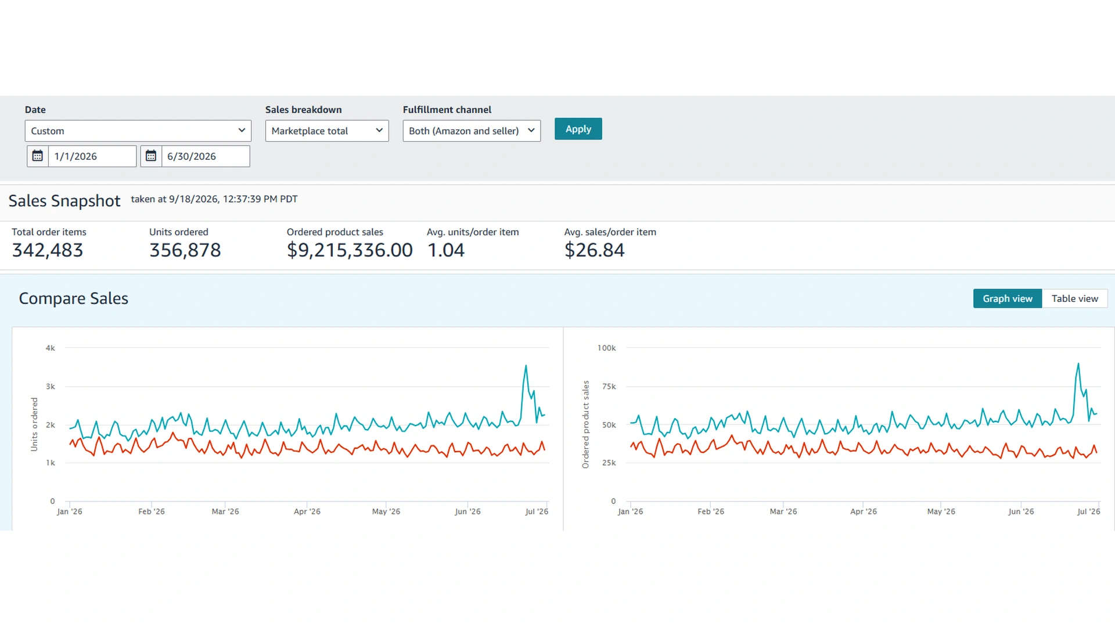Click the Ordered product sales axis title
Viewport: 1115px width, 627px height.
pyautogui.click(x=585, y=424)
